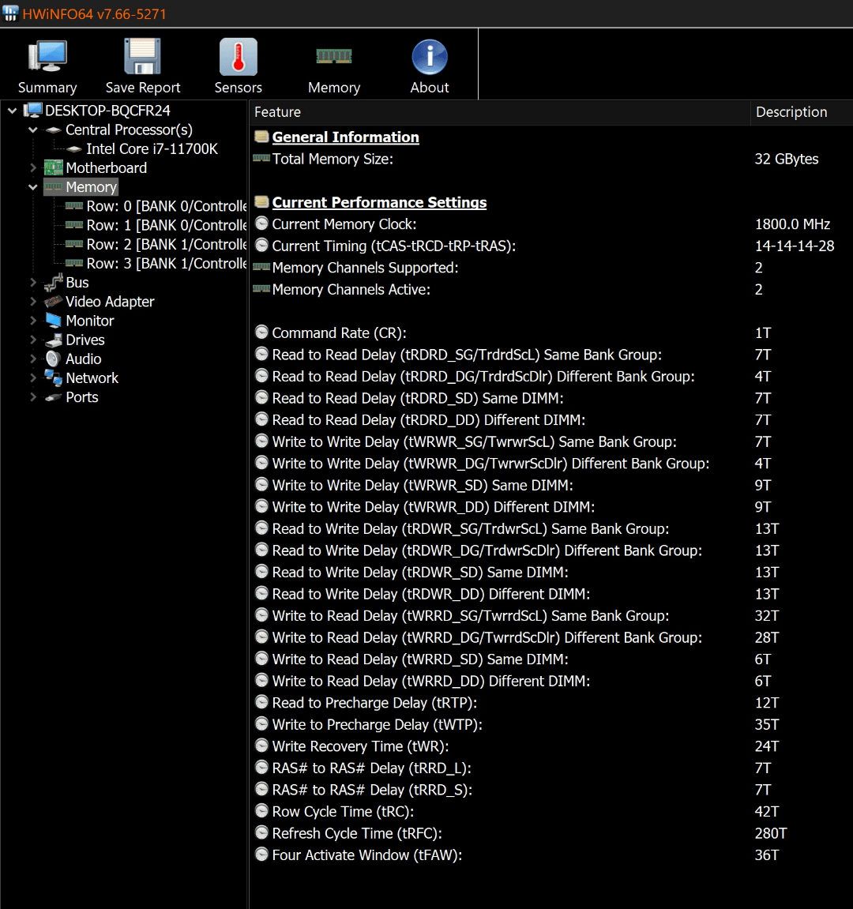
Task: Select the Memory Channels Active row
Action: coord(551,289)
